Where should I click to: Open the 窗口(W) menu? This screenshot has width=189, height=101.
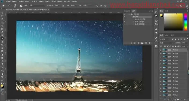pyautogui.click(x=67, y=1)
